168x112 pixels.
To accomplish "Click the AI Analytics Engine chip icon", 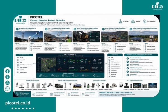I will 83,75.
